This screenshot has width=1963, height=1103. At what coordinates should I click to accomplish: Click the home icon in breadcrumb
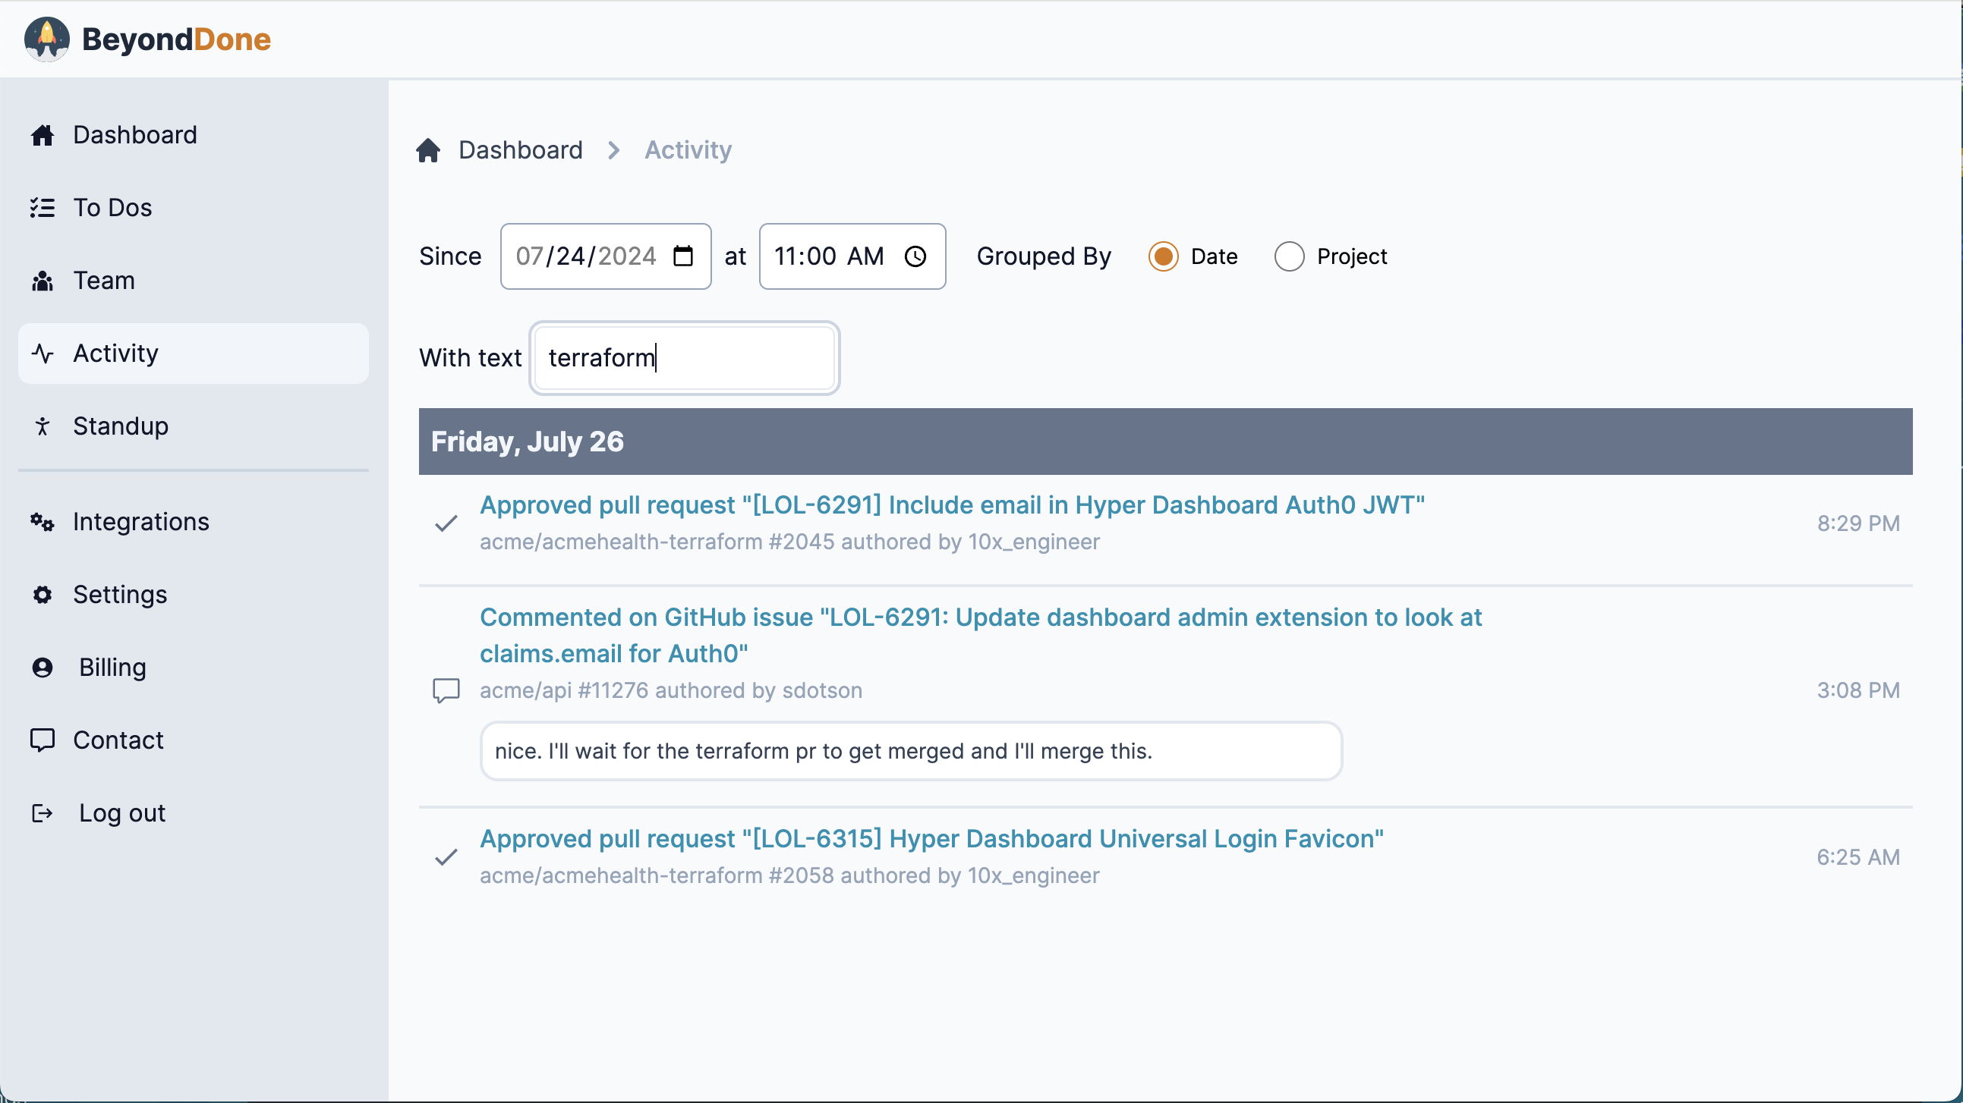pos(428,150)
